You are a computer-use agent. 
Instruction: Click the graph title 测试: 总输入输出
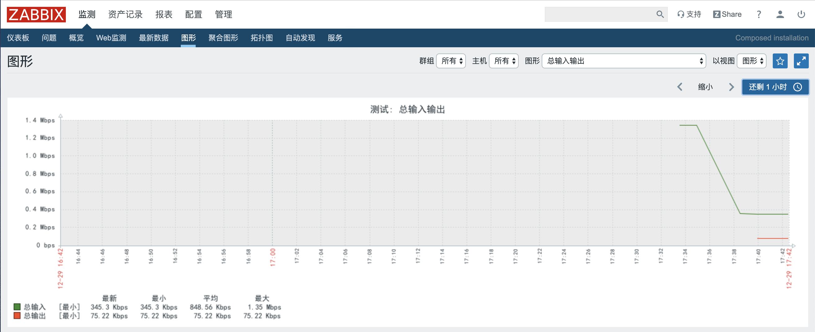407,109
